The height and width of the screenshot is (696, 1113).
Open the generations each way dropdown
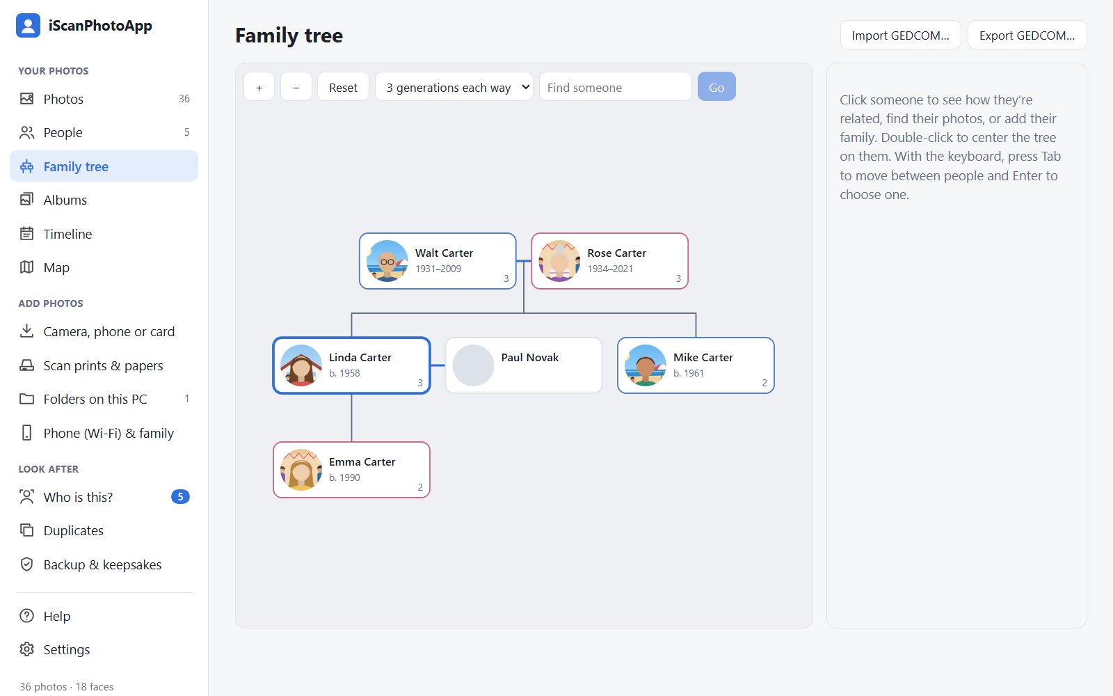click(x=454, y=87)
